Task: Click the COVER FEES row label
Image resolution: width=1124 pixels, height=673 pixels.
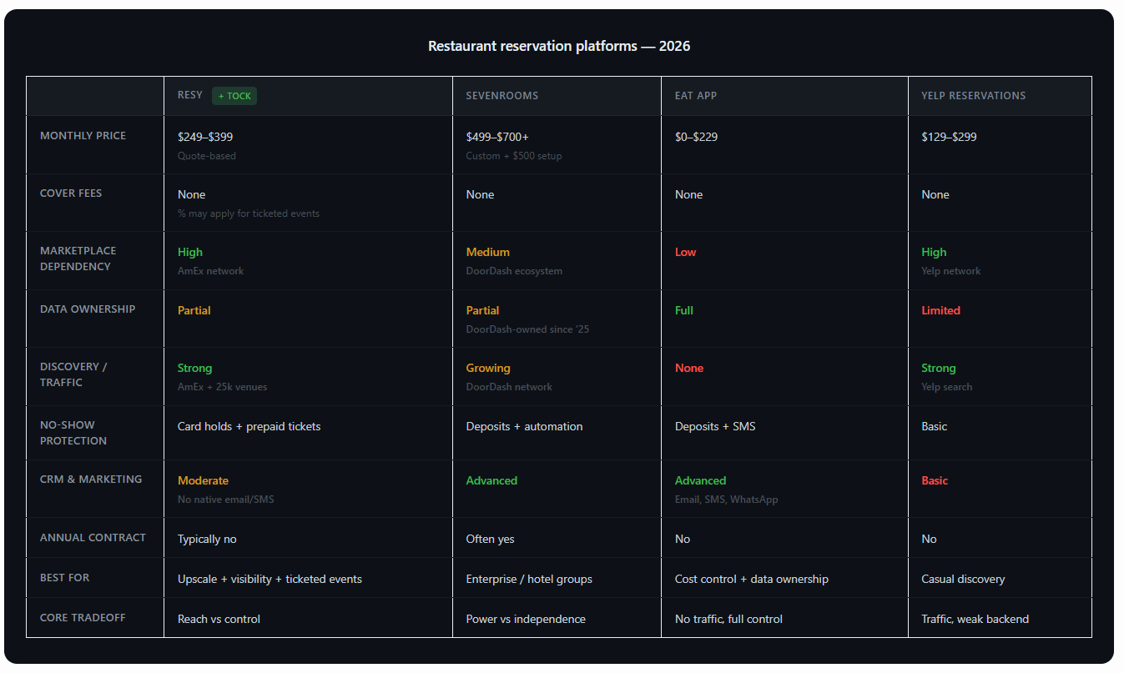Action: pyautogui.click(x=71, y=193)
